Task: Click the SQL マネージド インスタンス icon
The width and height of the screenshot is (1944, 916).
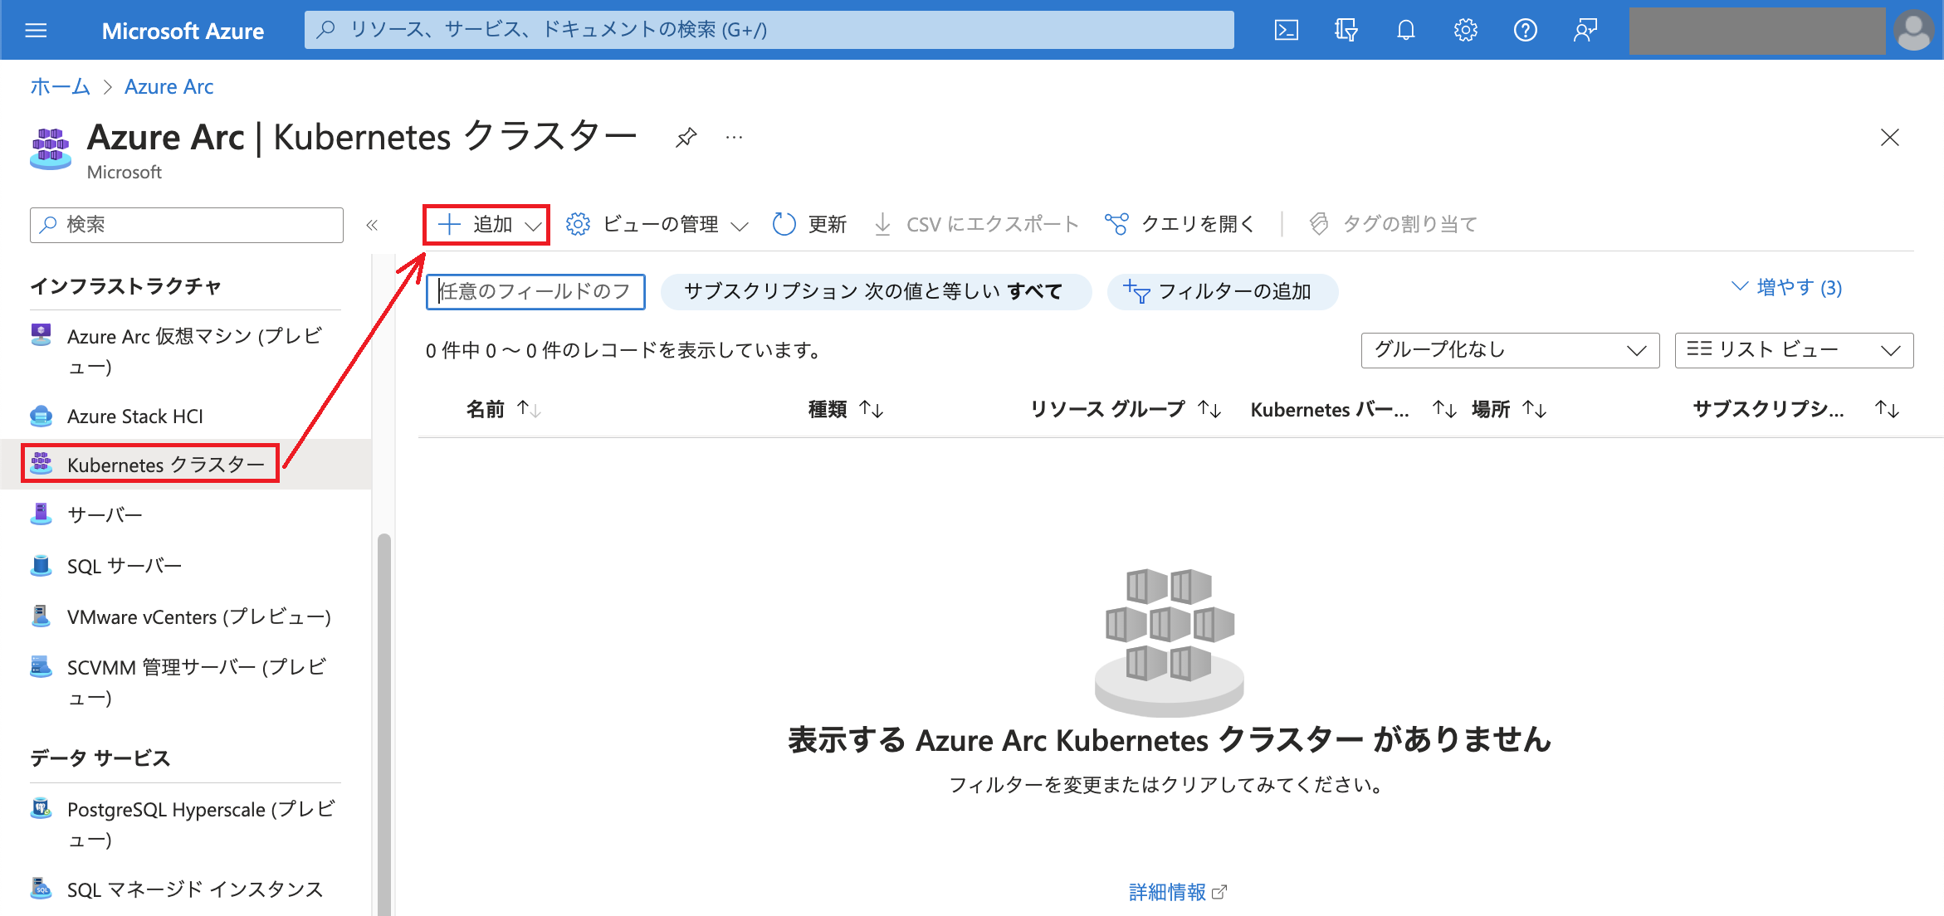Action: coord(41,889)
